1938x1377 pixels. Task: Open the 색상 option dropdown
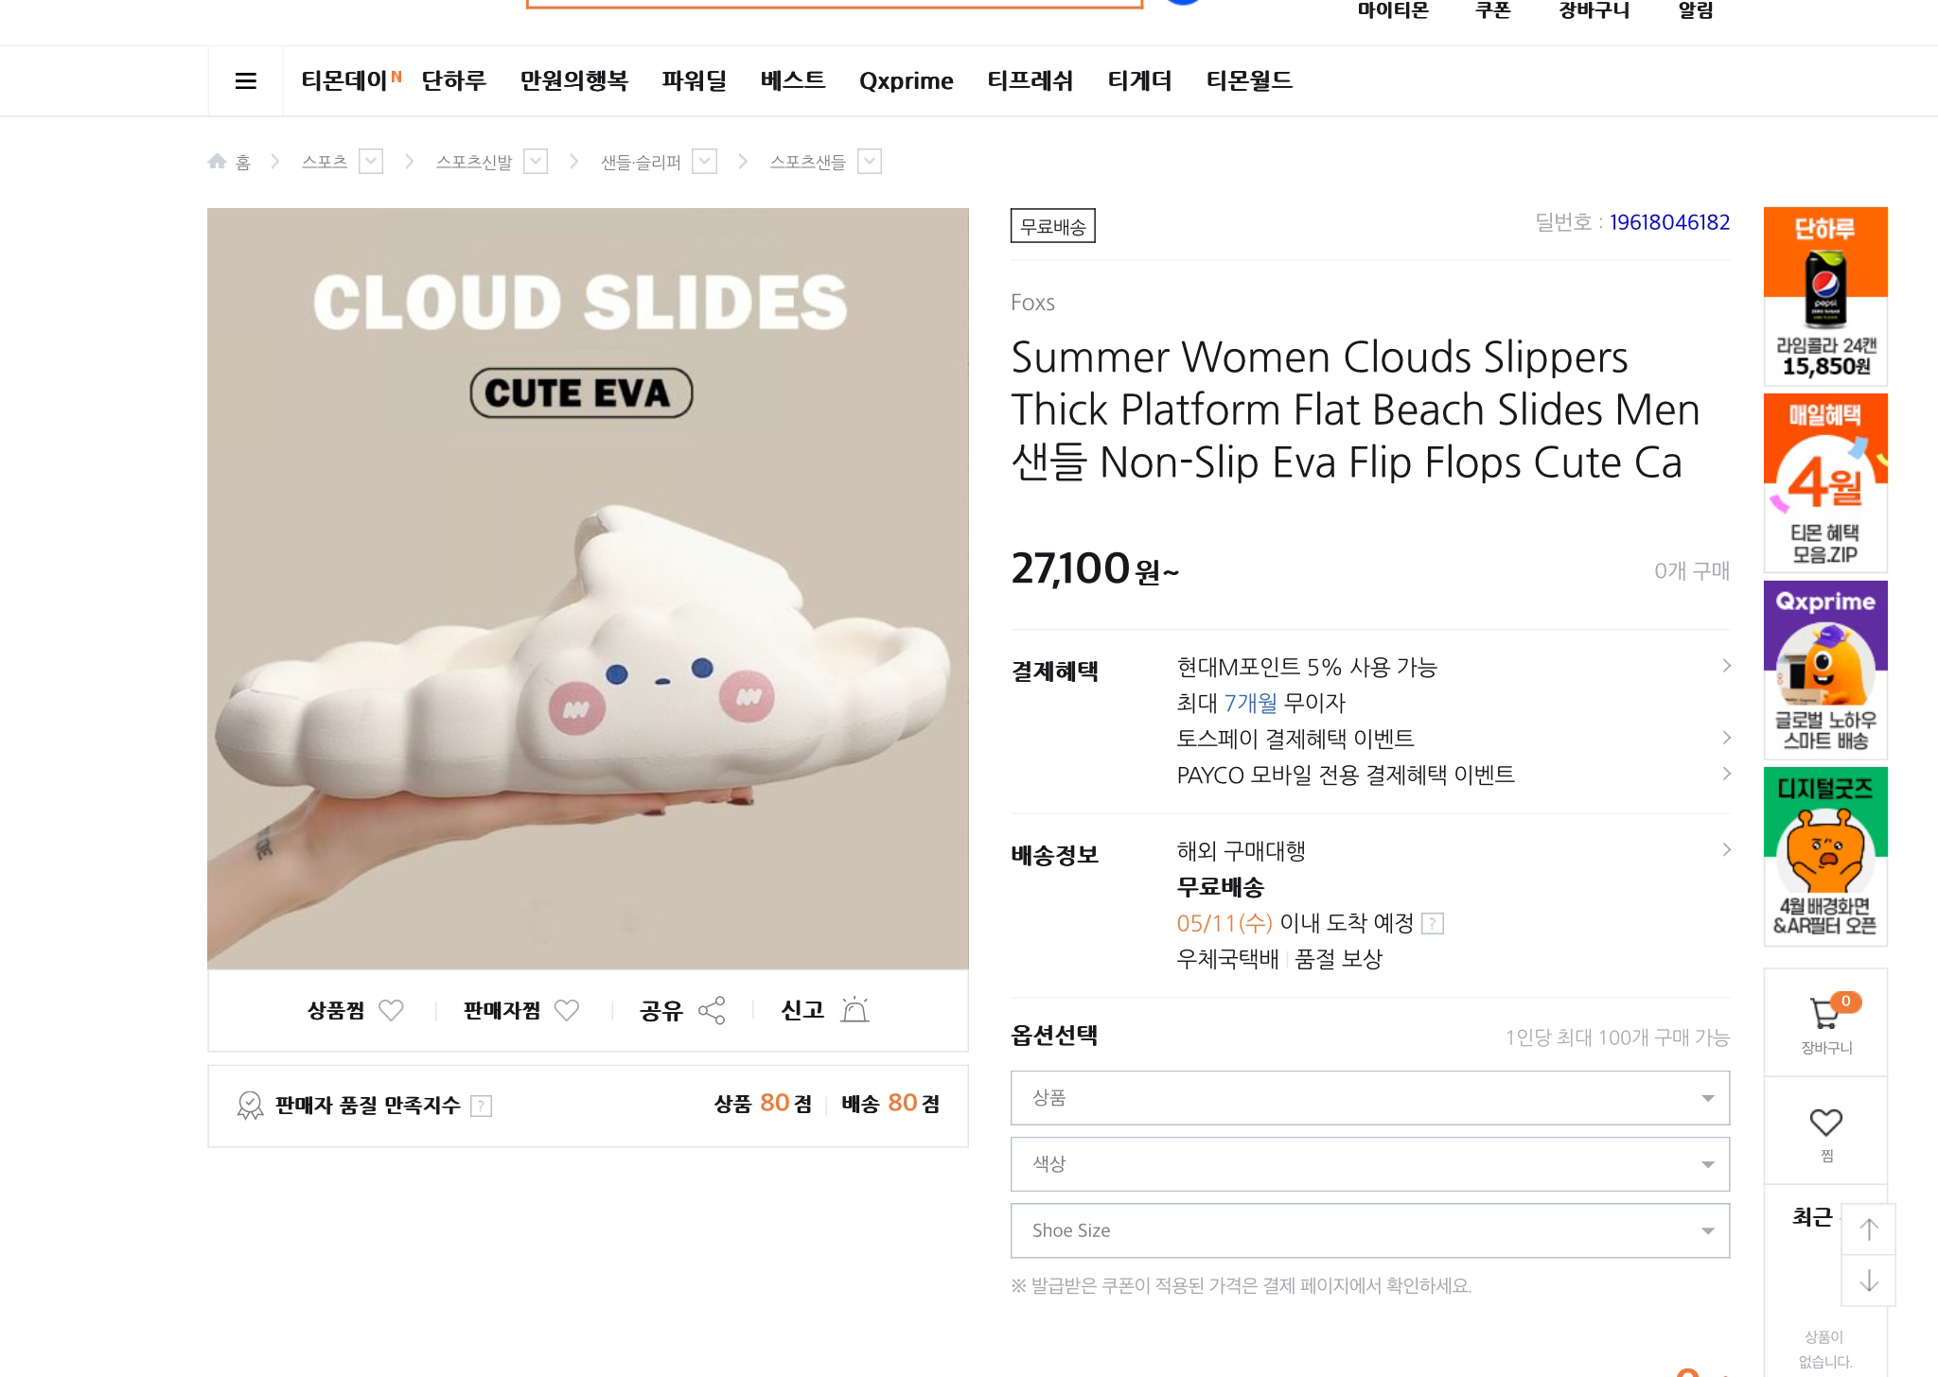1369,1164
